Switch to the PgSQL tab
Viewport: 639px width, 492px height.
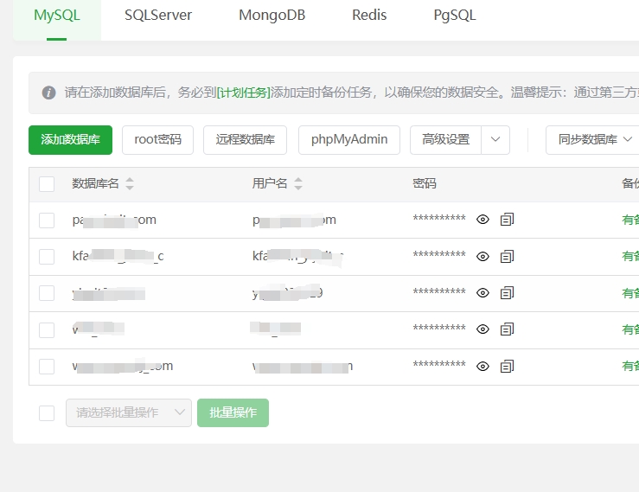[455, 15]
